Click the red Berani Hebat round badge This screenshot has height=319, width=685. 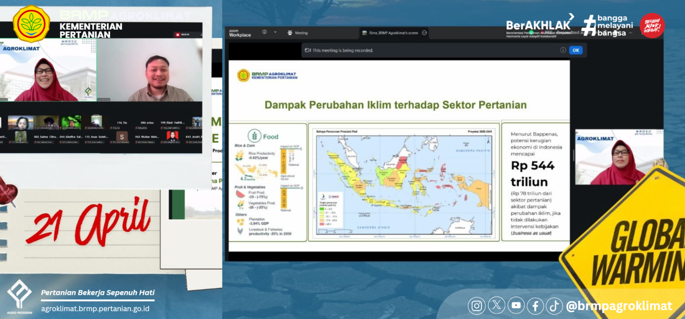(x=652, y=25)
